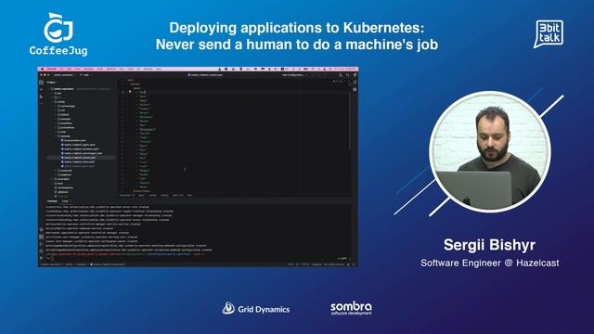Select the .gitignore file in tree
Image resolution: width=594 pixels, height=334 pixels.
(62, 192)
